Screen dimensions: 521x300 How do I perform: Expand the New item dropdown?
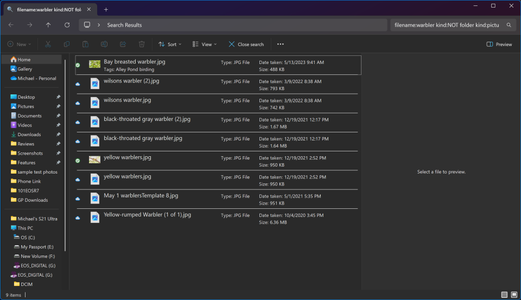(x=20, y=44)
